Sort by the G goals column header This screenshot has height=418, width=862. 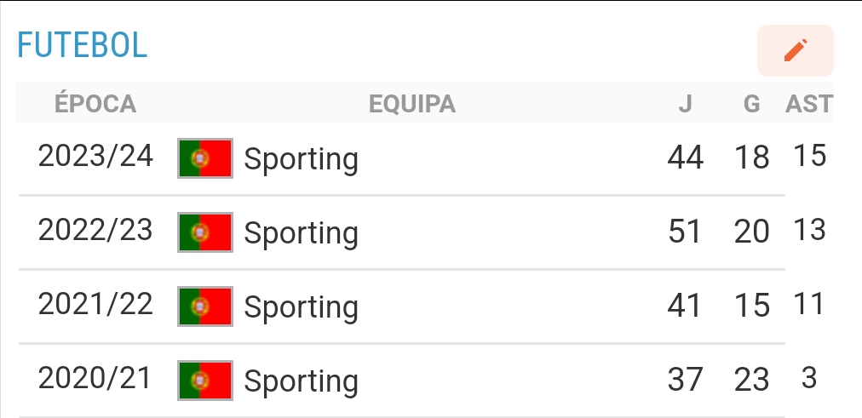pyautogui.click(x=751, y=104)
